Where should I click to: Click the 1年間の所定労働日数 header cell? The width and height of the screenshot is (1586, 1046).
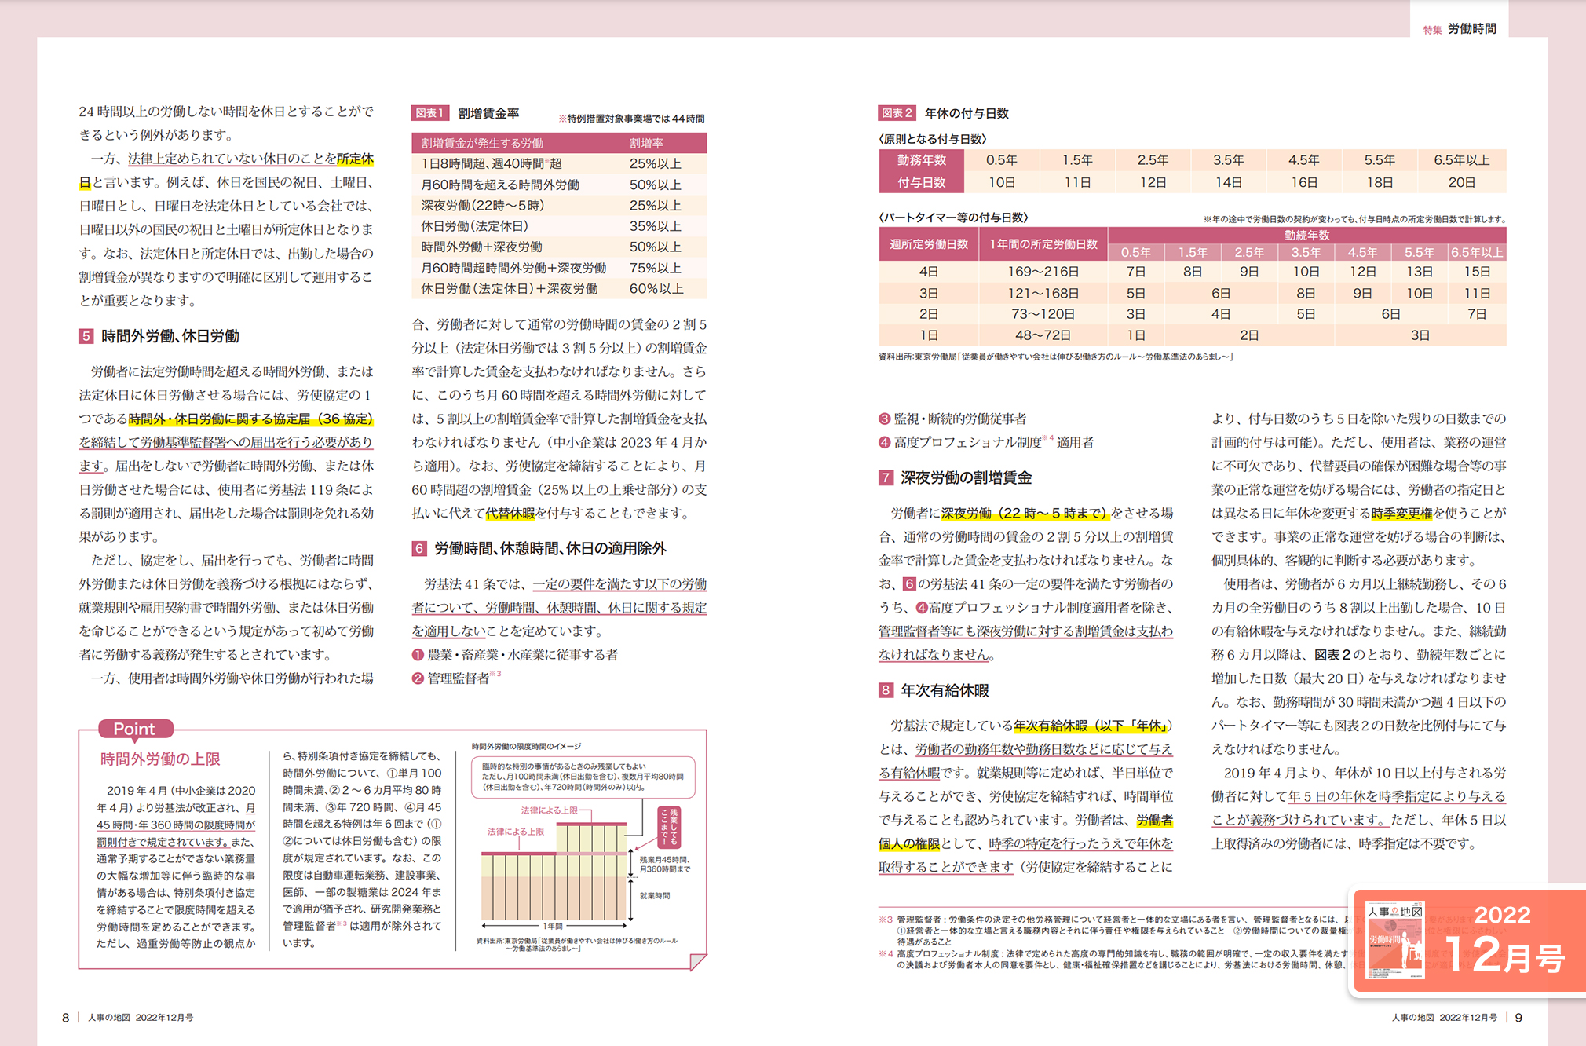(x=1043, y=244)
